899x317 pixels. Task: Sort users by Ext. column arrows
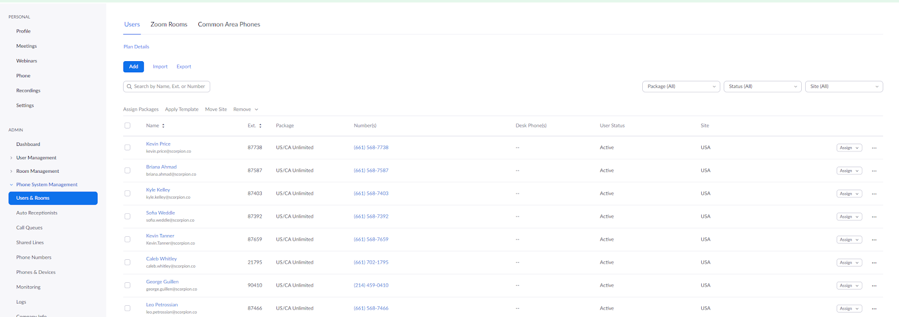[x=260, y=126]
